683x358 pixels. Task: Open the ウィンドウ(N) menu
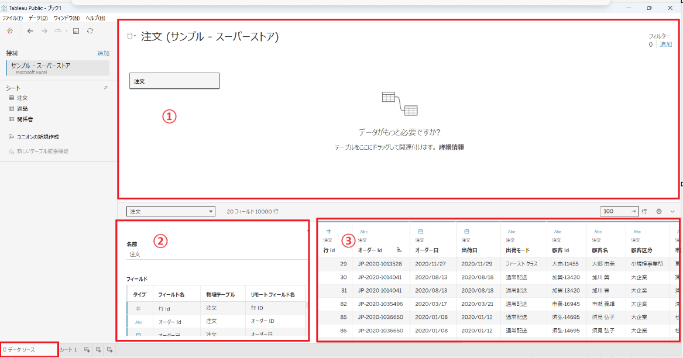pyautogui.click(x=66, y=18)
